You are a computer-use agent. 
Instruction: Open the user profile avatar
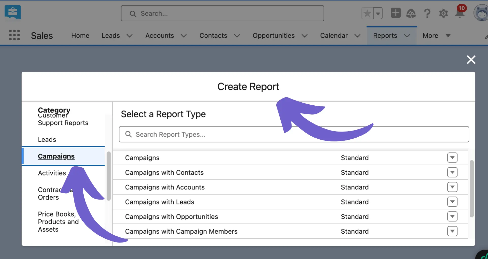point(481,13)
